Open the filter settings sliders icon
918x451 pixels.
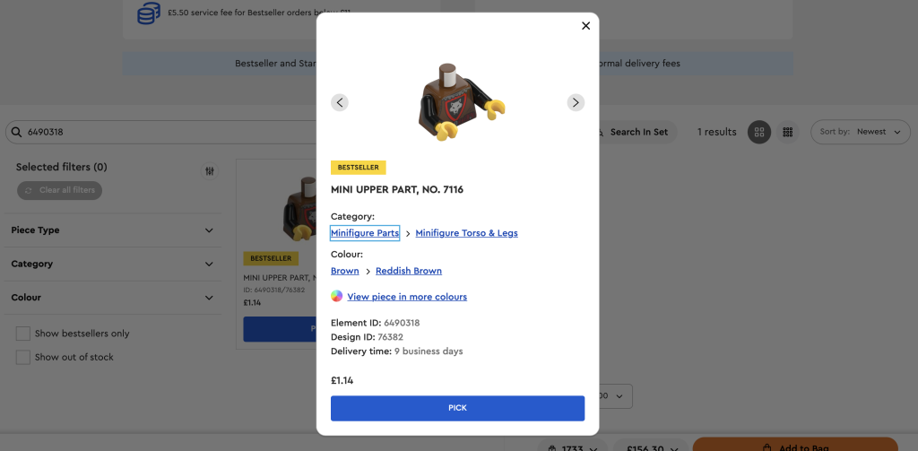(210, 171)
